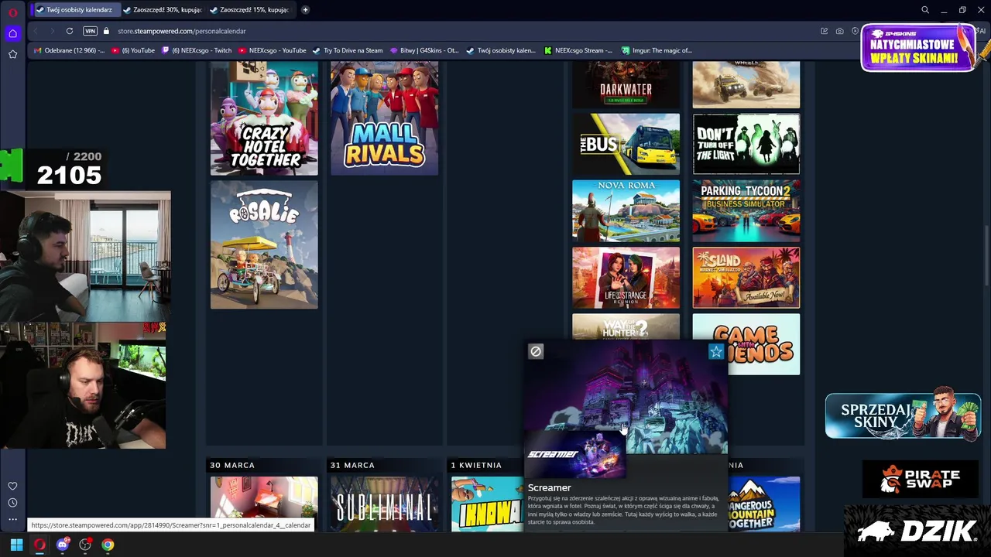Open the three-dots sidebar setup menu
This screenshot has height=557, width=991.
12,520
